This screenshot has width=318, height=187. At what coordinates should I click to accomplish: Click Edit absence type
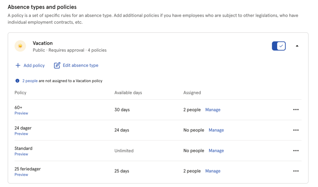[x=81, y=65]
